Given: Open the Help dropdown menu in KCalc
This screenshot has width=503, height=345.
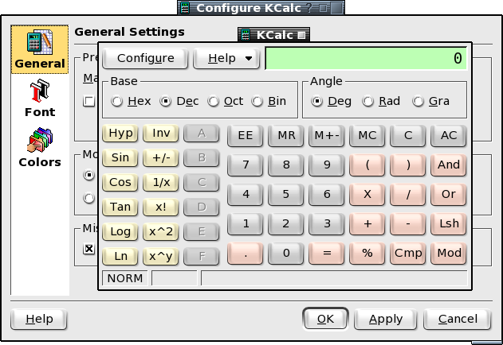Looking at the screenshot, I should pyautogui.click(x=226, y=58).
